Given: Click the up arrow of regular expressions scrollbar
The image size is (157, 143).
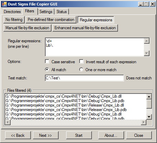Looking at the screenshot, I should (x=147, y=41).
